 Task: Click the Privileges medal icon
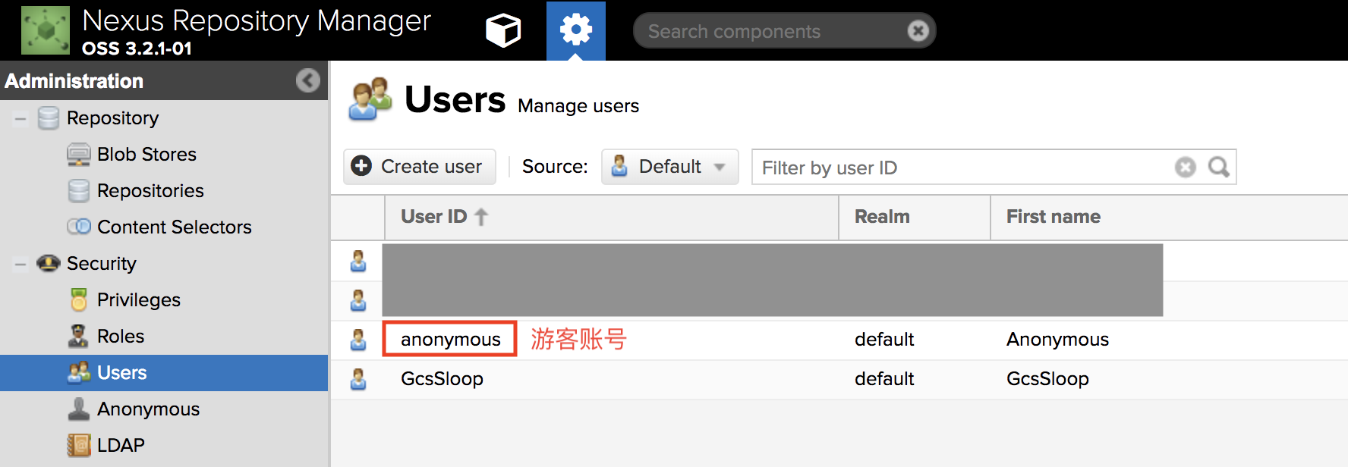click(x=78, y=299)
